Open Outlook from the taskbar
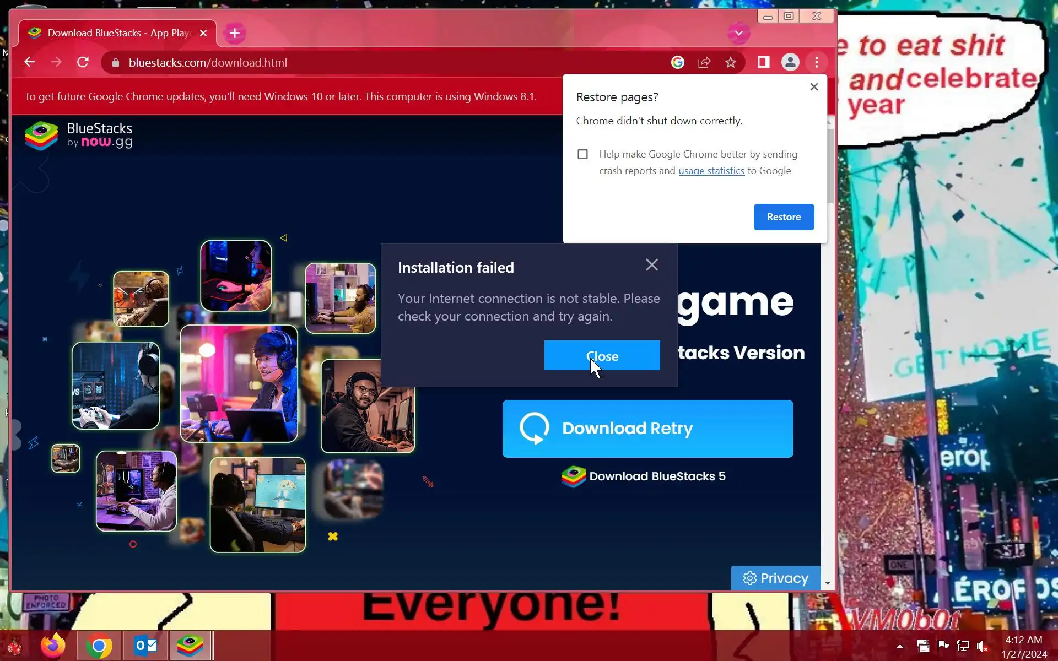 146,646
